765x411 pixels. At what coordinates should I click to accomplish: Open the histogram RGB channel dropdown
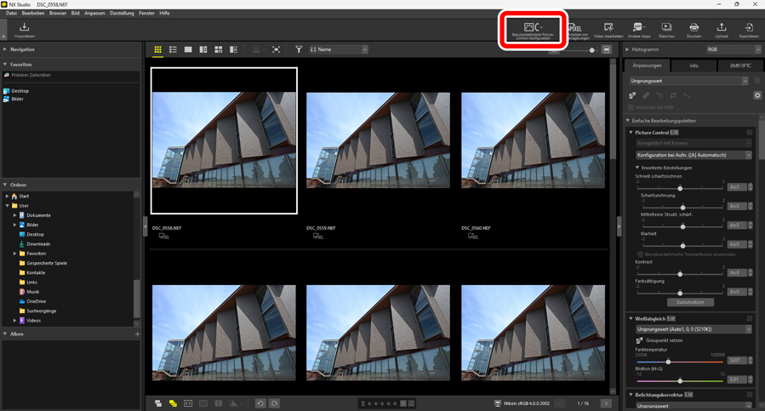734,50
